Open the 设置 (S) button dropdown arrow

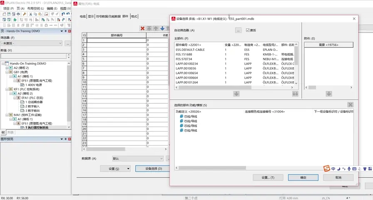[x=128, y=169]
